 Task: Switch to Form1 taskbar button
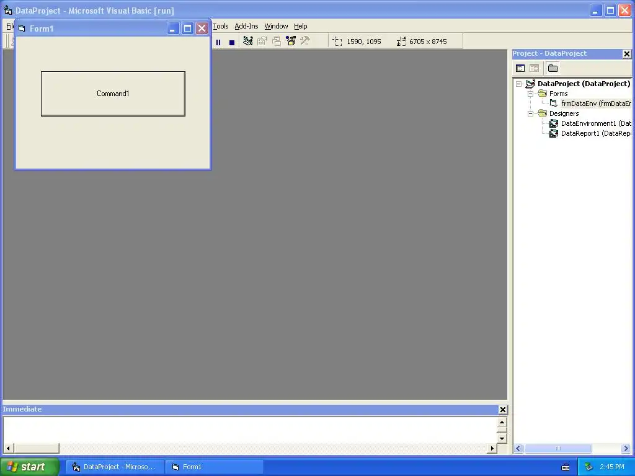click(215, 467)
